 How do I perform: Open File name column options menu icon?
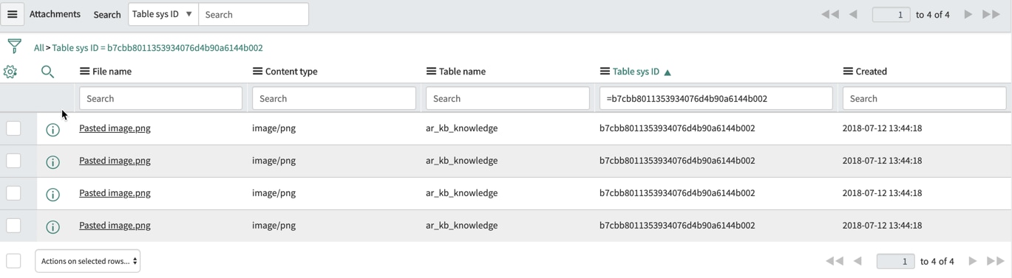[84, 72]
